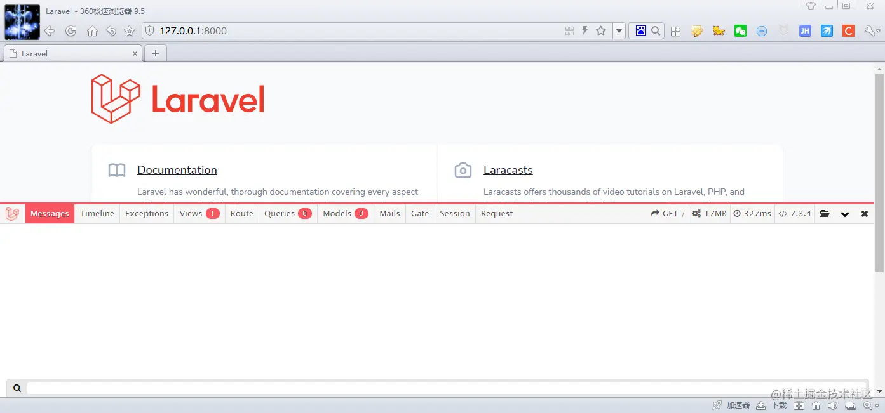Open favorites via star icon beside undo arrow
This screenshot has width=885, height=413.
(130, 31)
